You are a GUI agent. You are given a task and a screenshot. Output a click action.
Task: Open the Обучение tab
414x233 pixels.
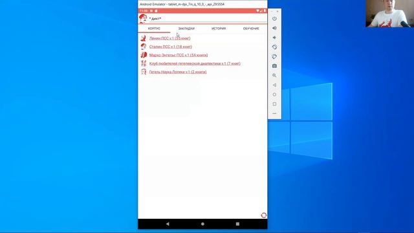click(251, 28)
